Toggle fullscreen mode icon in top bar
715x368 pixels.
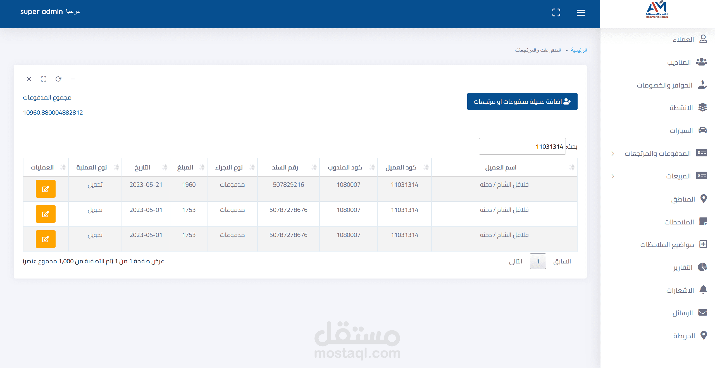tap(556, 13)
